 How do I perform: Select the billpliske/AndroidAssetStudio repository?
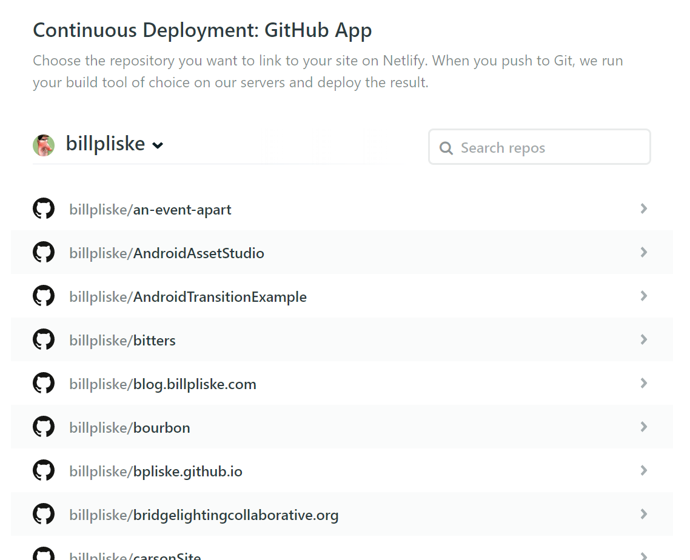pos(342,252)
